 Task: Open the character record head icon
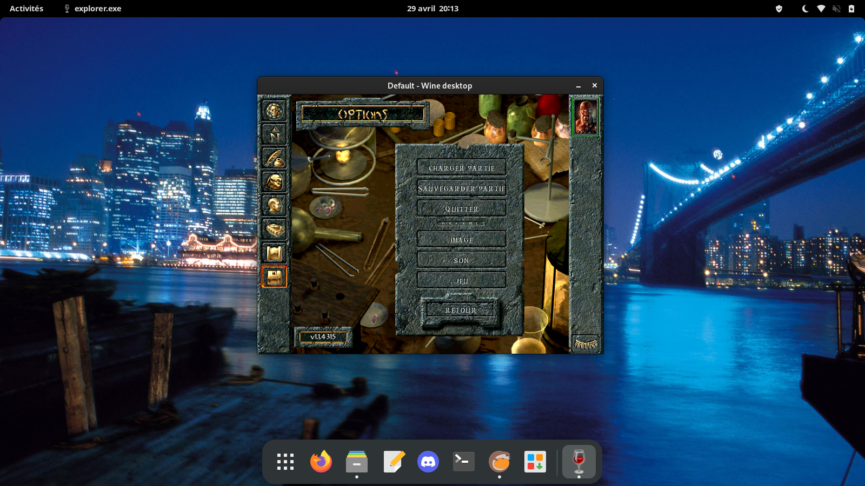click(x=274, y=206)
